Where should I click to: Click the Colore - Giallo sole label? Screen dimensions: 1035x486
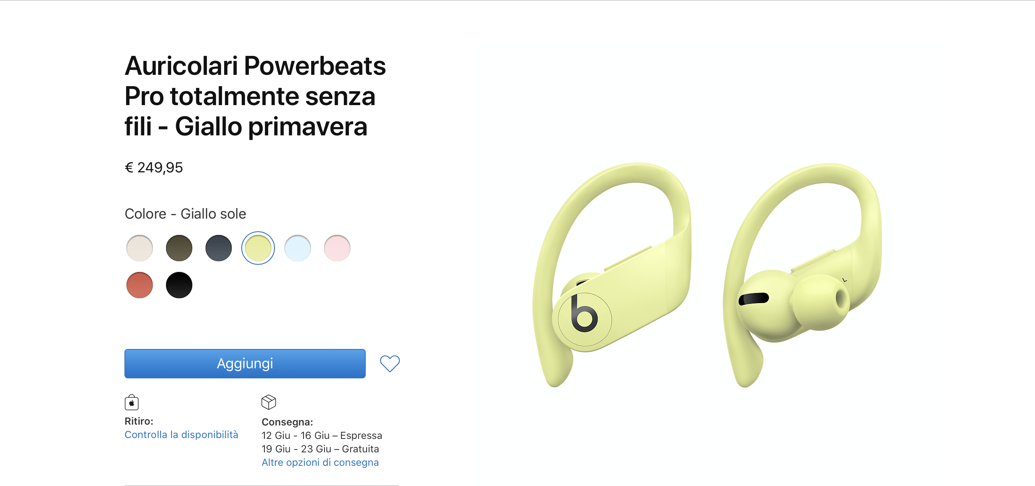pyautogui.click(x=185, y=214)
